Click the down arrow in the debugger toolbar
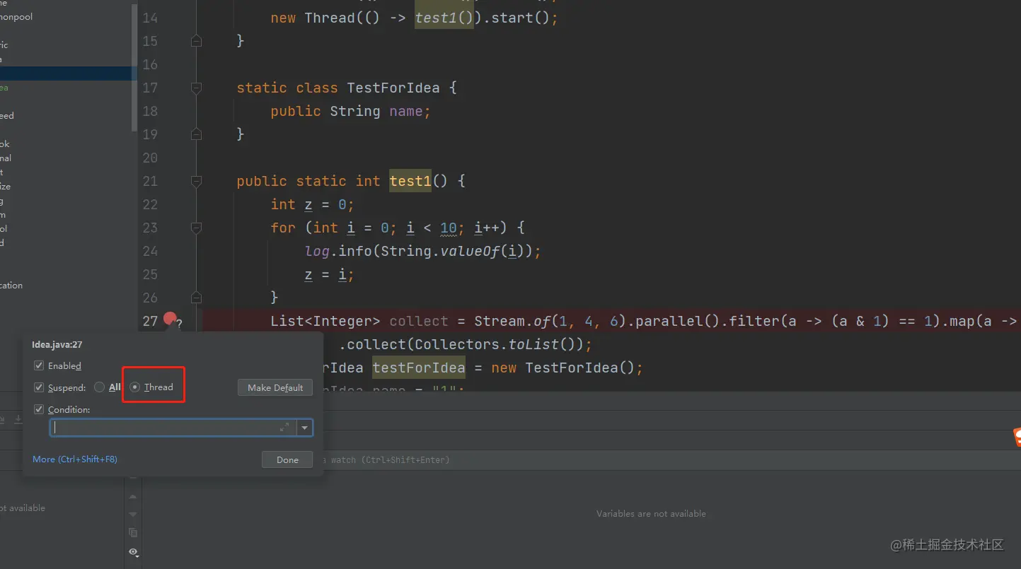The image size is (1021, 569). point(133,515)
